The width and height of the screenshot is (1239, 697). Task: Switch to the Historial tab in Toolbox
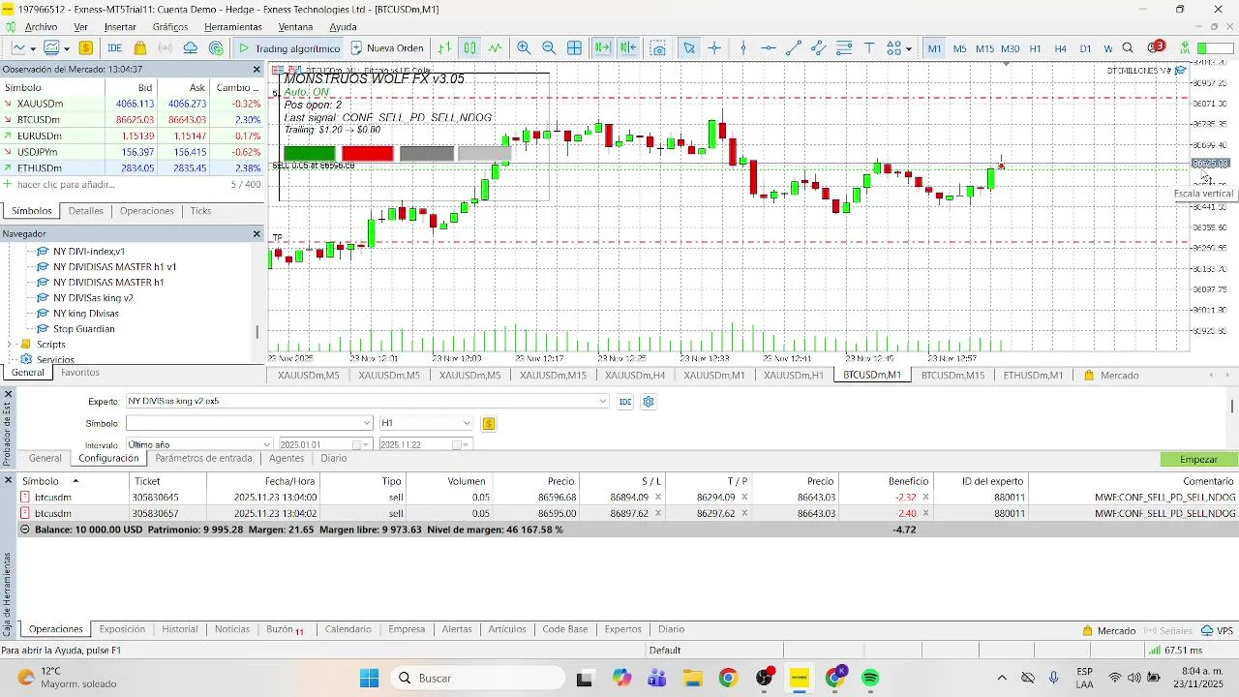coord(179,629)
